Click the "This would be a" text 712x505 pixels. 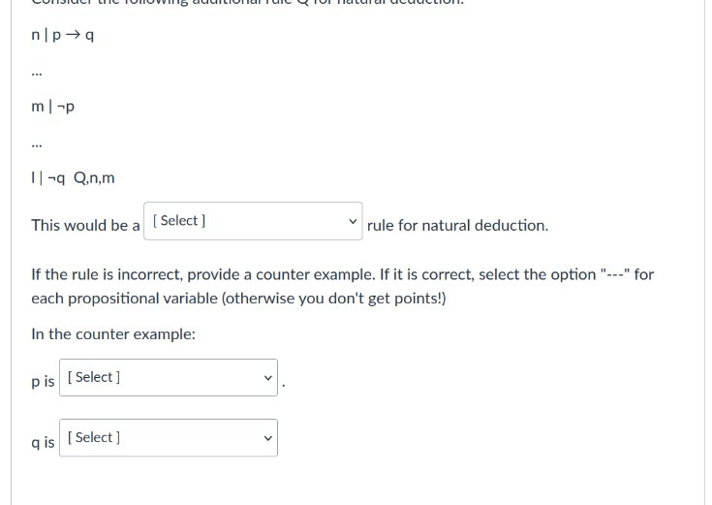(85, 225)
